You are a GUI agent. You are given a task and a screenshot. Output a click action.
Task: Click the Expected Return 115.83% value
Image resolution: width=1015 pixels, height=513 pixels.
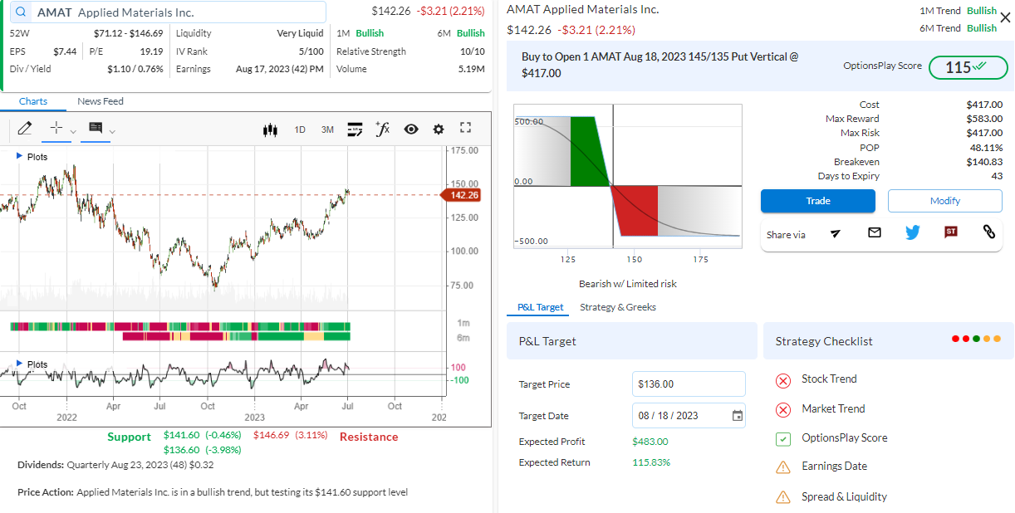[x=651, y=462]
